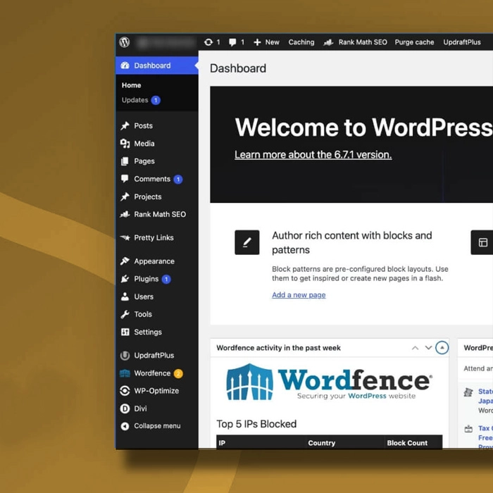Screen dimensions: 493x493
Task: Click the Plugins plug icon
Action: pyautogui.click(x=125, y=279)
